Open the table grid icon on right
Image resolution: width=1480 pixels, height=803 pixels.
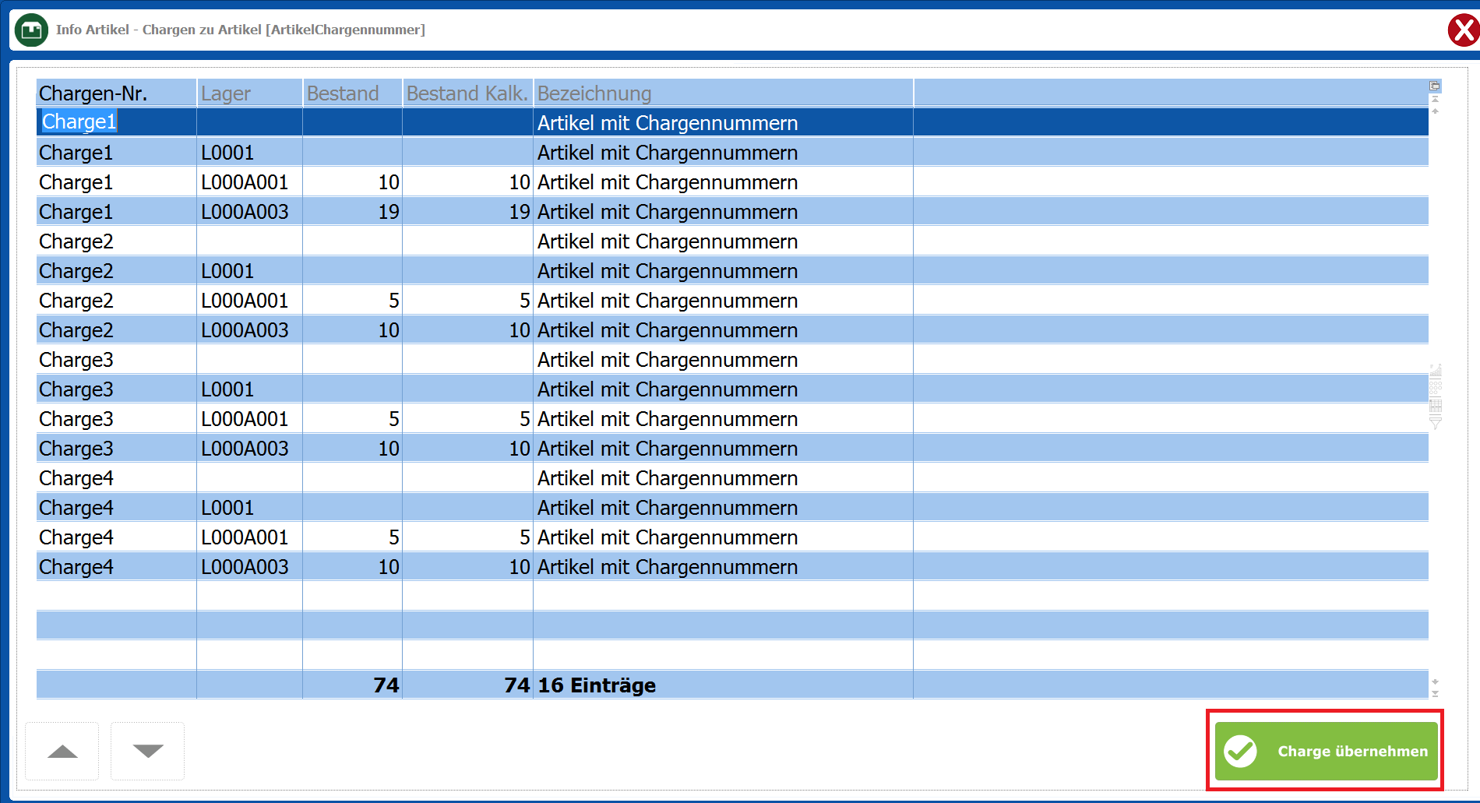pyautogui.click(x=1436, y=405)
